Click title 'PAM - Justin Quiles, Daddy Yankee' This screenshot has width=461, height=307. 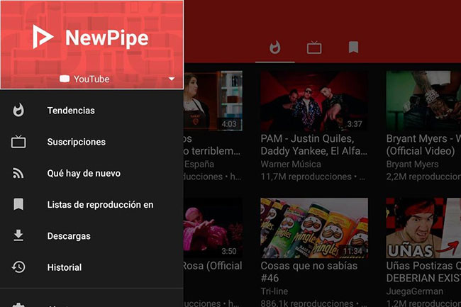(314, 145)
